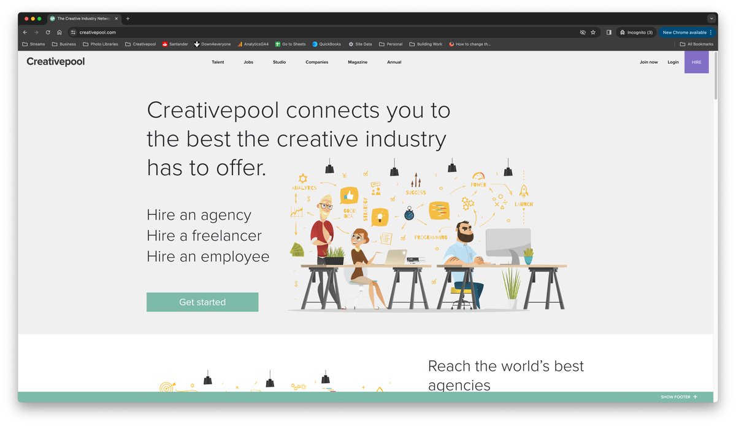Screen dimensions: 736x426
Task: Open the How to change th... bookmark
Action: 470,44
